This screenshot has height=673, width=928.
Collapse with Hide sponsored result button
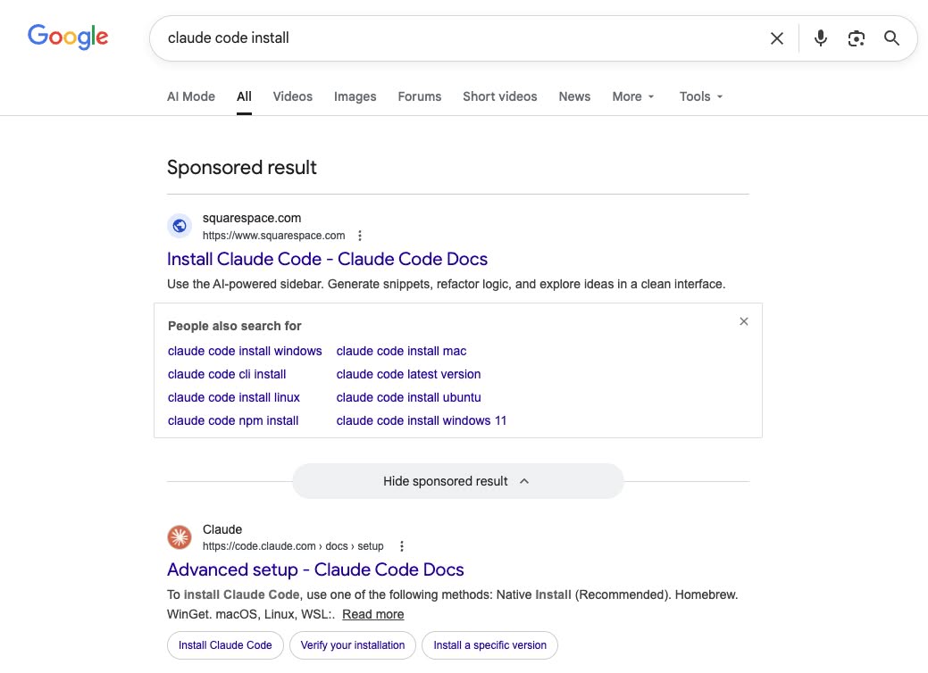click(x=457, y=481)
